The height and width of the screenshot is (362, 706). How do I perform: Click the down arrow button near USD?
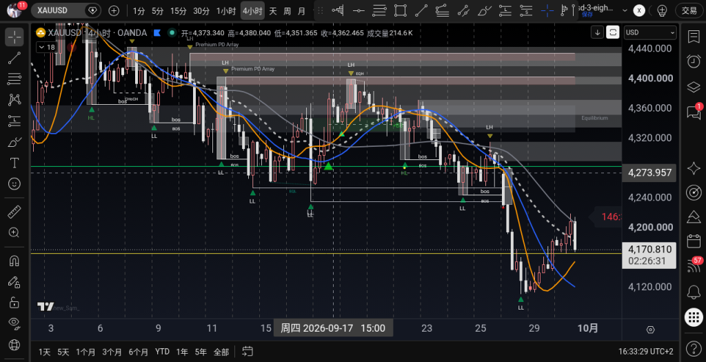pyautogui.click(x=597, y=32)
